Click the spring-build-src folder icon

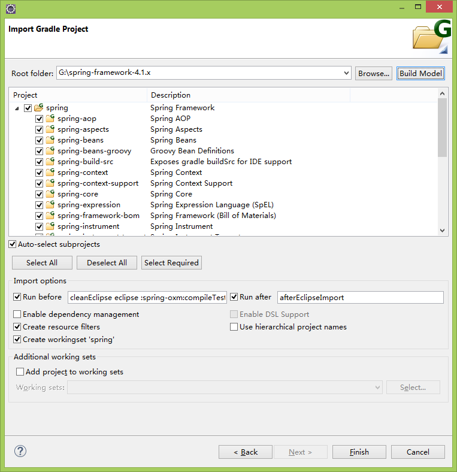pyautogui.click(x=50, y=162)
